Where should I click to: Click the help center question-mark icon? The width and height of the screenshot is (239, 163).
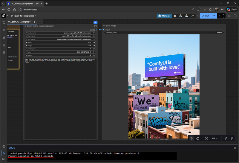coord(4,147)
